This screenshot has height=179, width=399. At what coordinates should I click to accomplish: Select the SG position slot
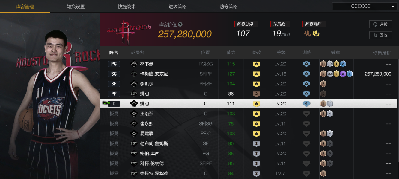[114, 74]
